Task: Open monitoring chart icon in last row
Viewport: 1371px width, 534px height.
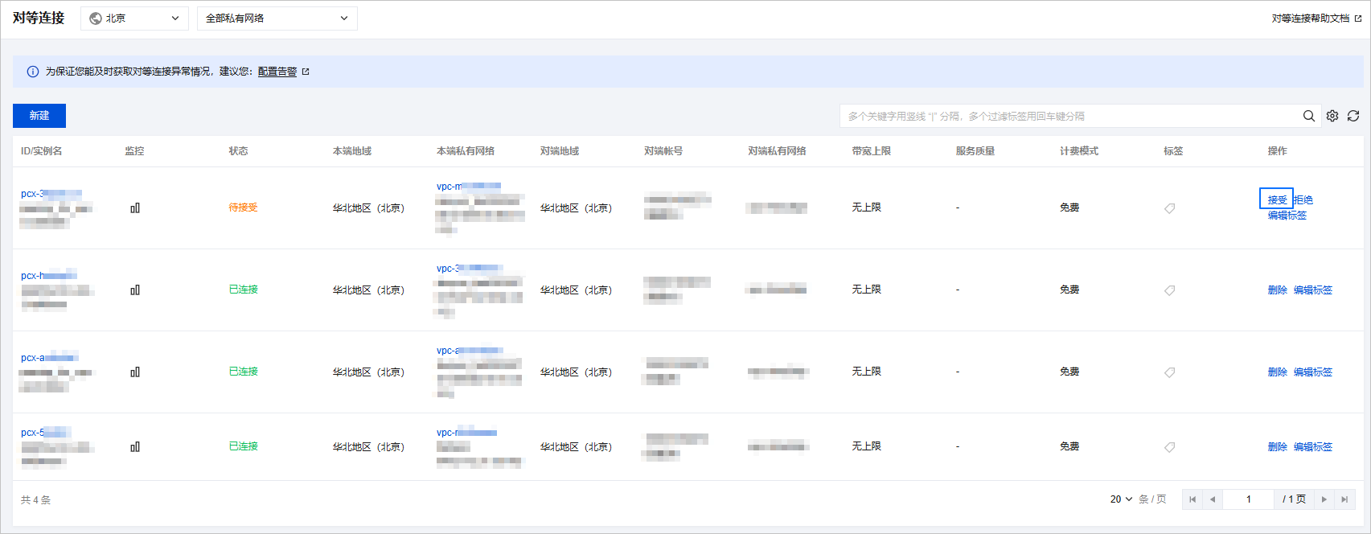Action: coord(135,446)
